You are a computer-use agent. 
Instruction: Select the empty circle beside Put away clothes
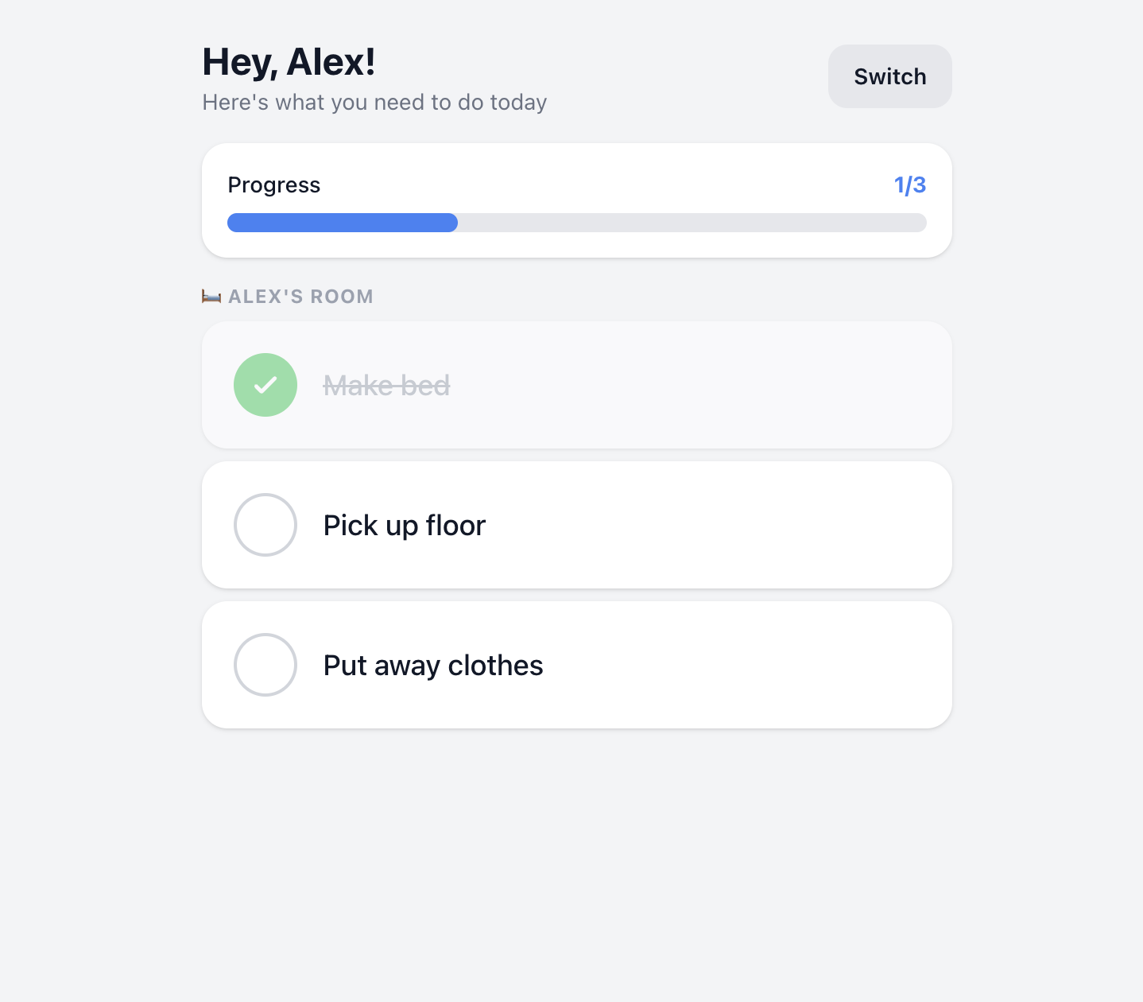tap(265, 665)
